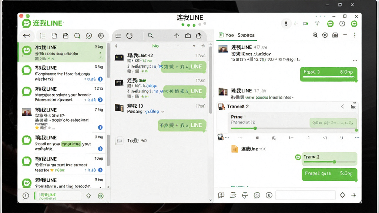
Task: Click the profile field at bottom of left panel
Action: tap(58, 196)
